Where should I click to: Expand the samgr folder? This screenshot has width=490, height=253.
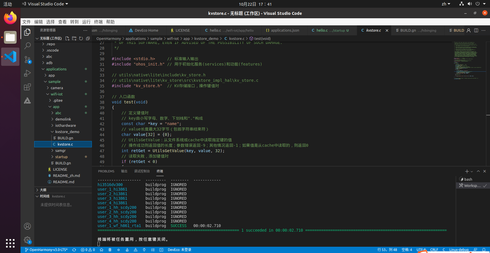click(x=60, y=151)
